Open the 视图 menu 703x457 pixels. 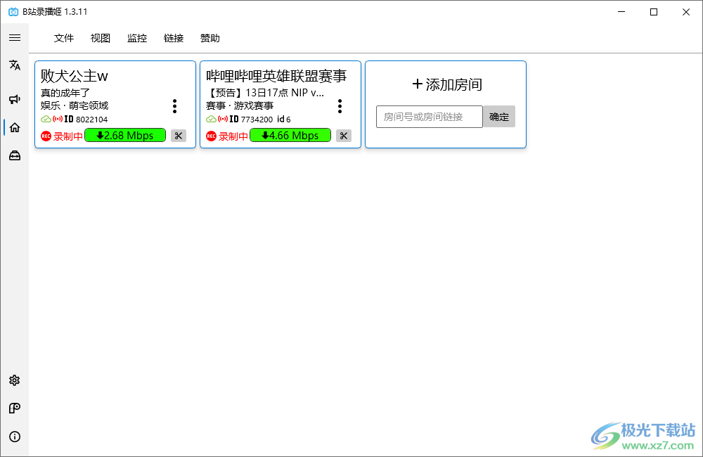[100, 38]
